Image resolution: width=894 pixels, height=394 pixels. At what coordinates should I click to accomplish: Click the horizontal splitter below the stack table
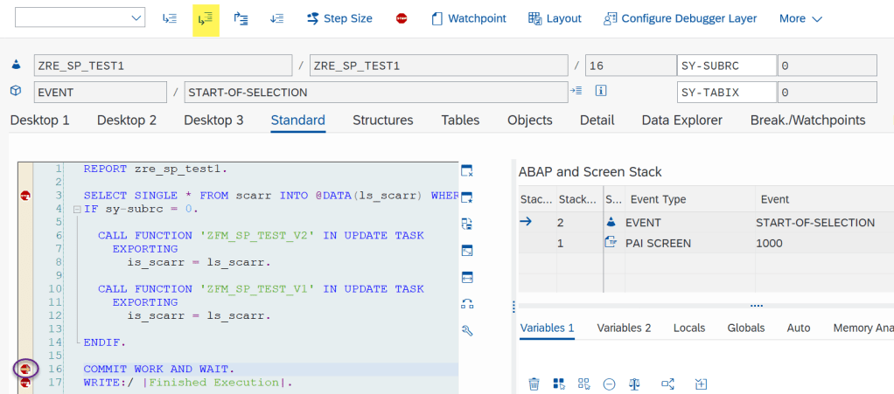(756, 306)
